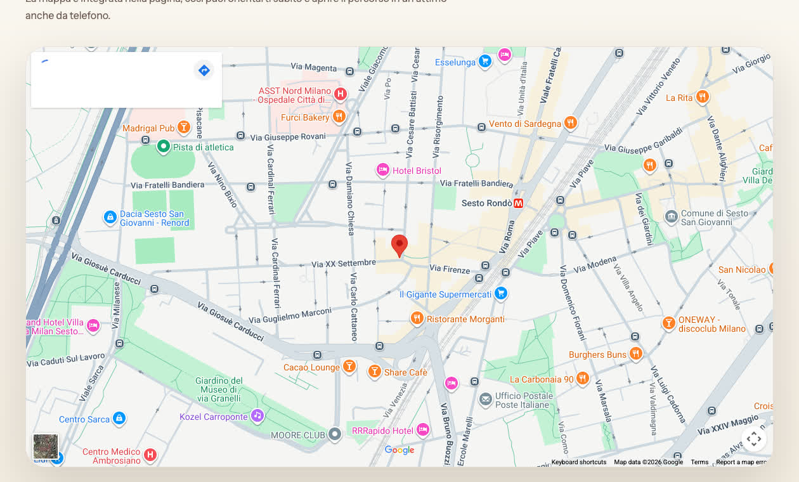
Task: Click Via Giuseppe Rovani street label
Action: point(288,136)
